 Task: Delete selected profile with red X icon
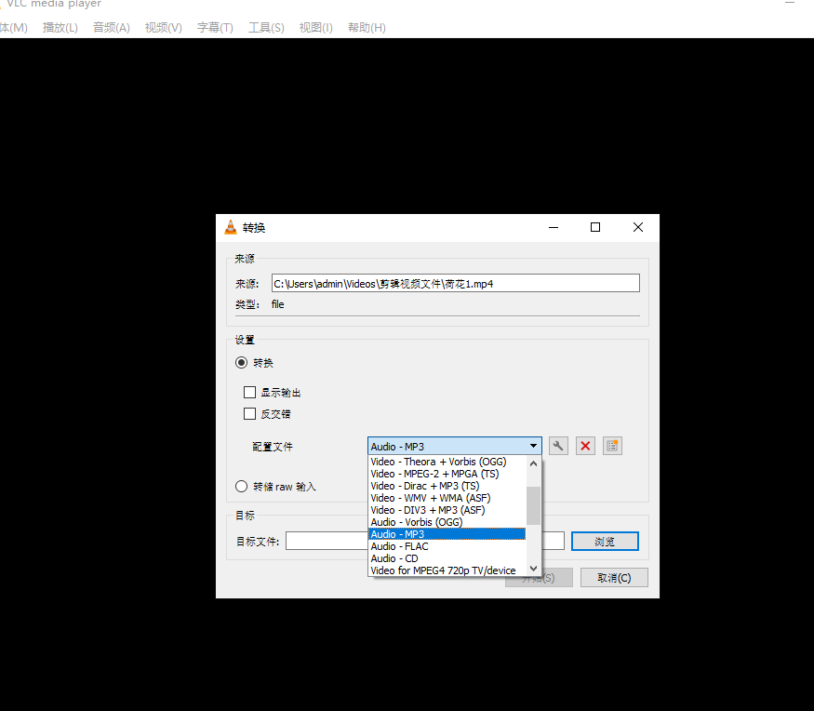pos(585,446)
